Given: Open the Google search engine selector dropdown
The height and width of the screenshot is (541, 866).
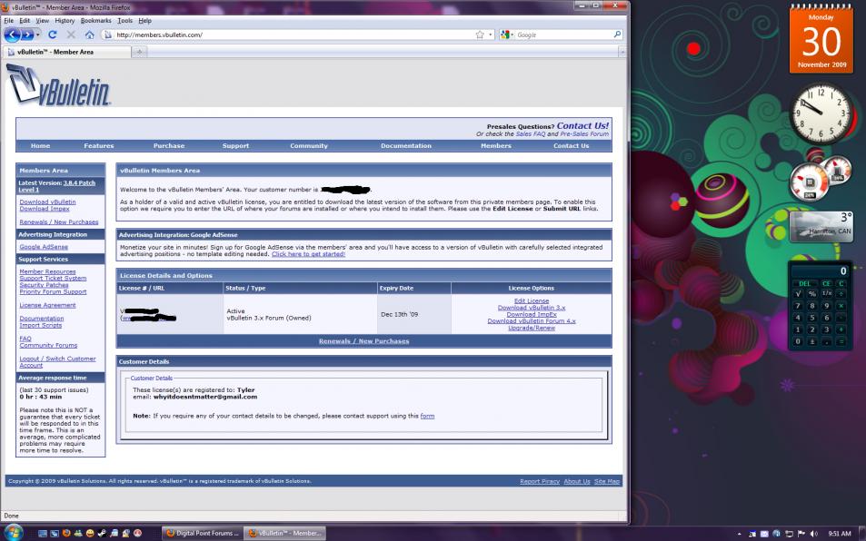Looking at the screenshot, I should point(506,34).
